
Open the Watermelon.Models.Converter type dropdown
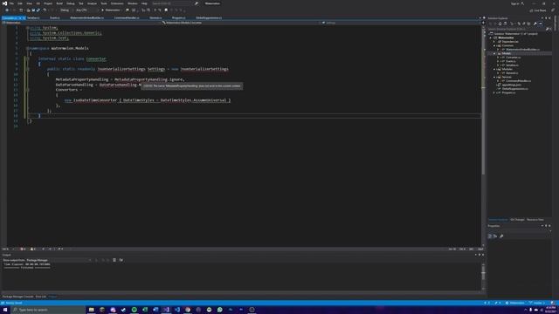point(241,23)
